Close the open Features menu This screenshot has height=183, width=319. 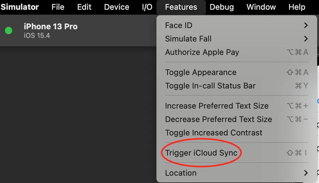point(181,7)
